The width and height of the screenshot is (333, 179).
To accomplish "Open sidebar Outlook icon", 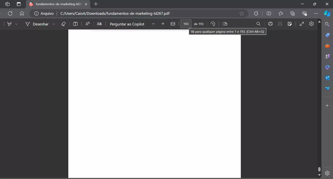I will (327, 78).
